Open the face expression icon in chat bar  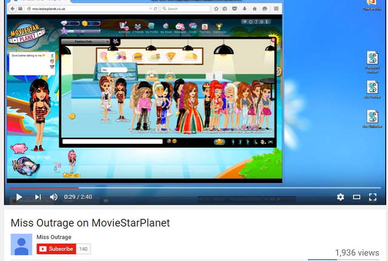[263, 142]
